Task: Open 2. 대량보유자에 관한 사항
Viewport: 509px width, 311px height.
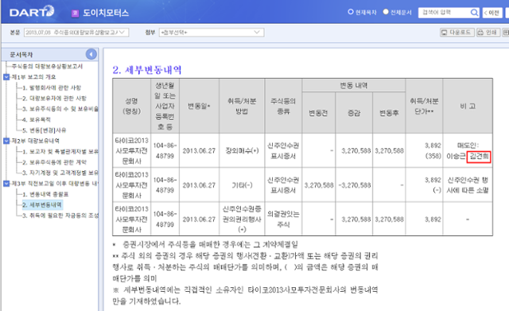Action: (x=54, y=99)
